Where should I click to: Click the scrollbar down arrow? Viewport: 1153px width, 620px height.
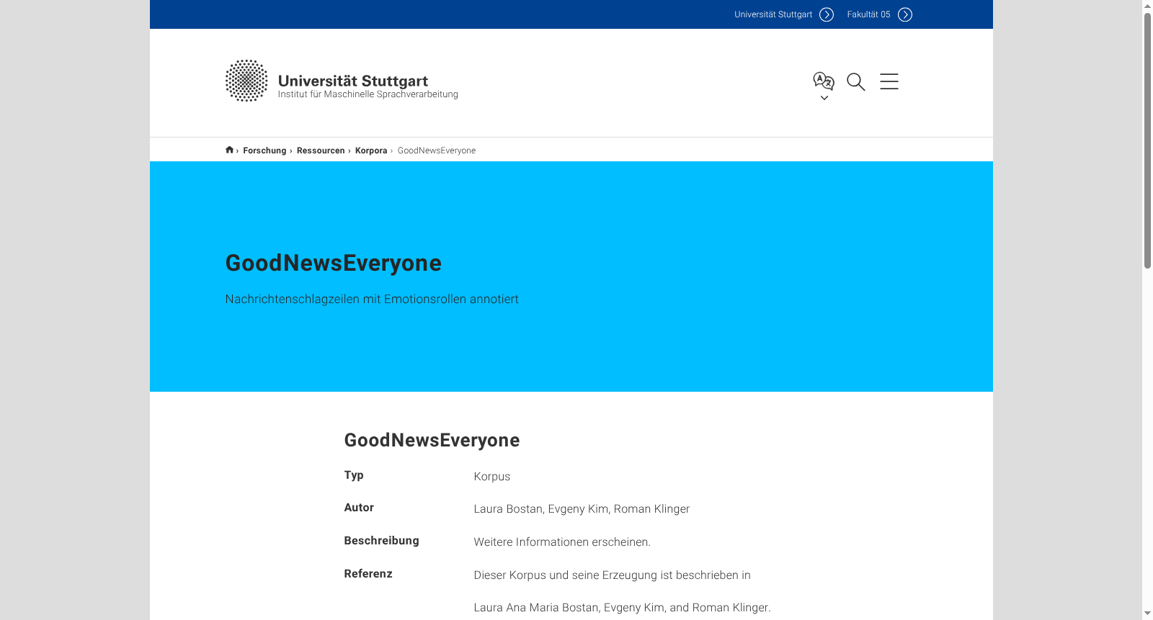pyautogui.click(x=1147, y=614)
